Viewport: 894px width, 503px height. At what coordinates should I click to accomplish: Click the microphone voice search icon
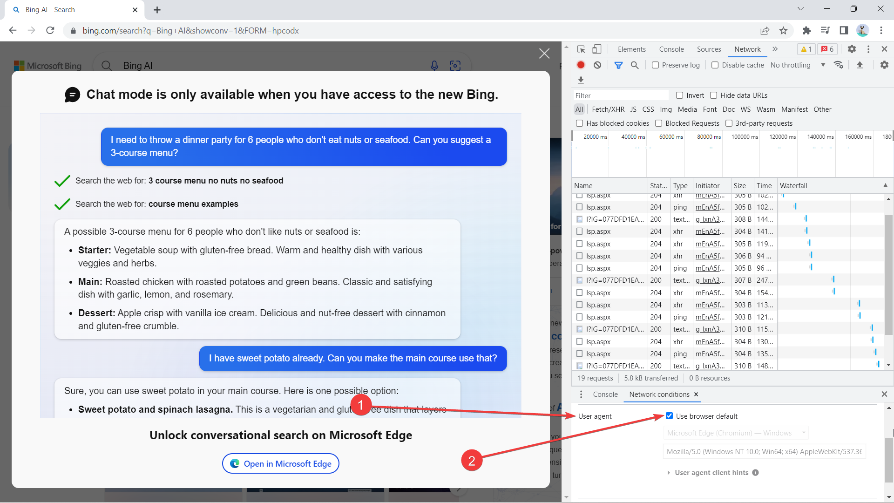tap(434, 66)
